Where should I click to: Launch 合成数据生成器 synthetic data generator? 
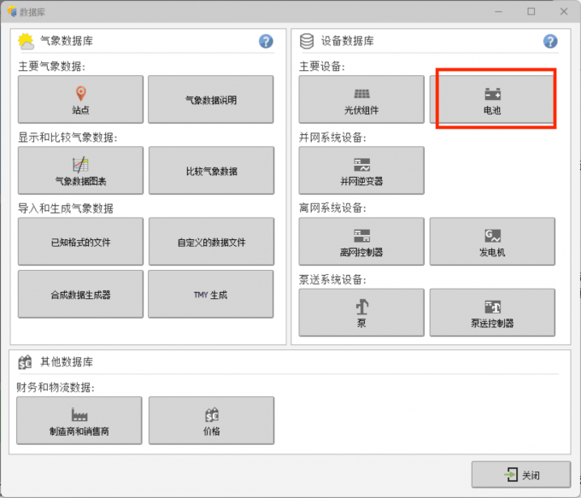(80, 295)
